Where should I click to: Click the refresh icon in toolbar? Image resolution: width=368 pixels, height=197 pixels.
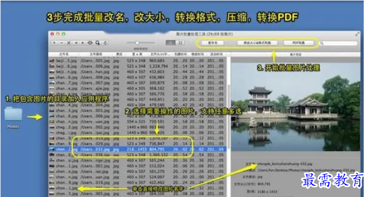(x=105, y=43)
